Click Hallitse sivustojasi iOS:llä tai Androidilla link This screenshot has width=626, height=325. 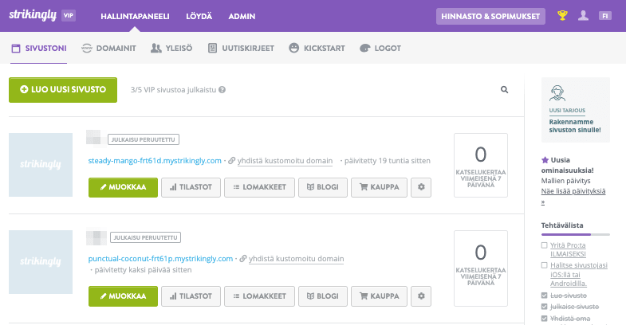(x=579, y=274)
